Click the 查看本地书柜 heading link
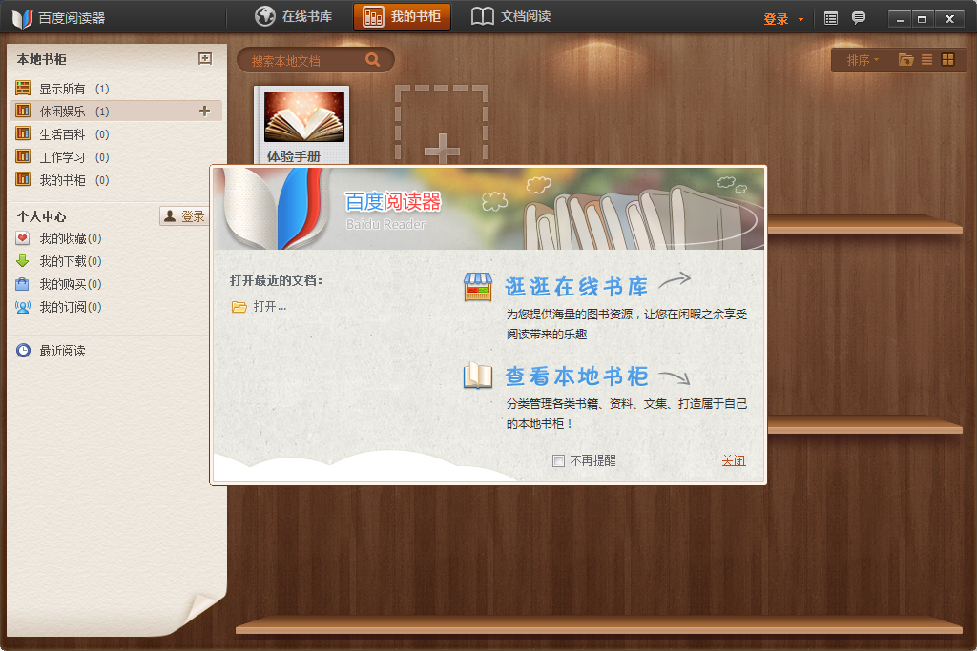The image size is (977, 651). pos(576,376)
